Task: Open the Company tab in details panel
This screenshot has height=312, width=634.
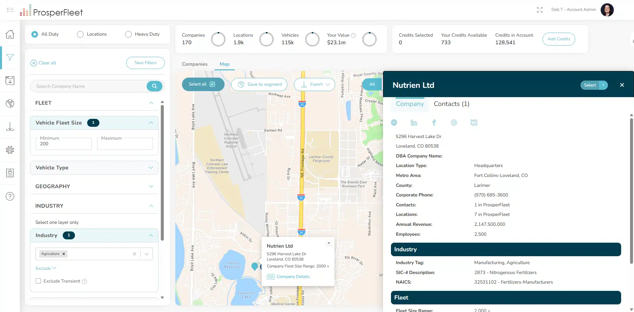Action: click(410, 104)
